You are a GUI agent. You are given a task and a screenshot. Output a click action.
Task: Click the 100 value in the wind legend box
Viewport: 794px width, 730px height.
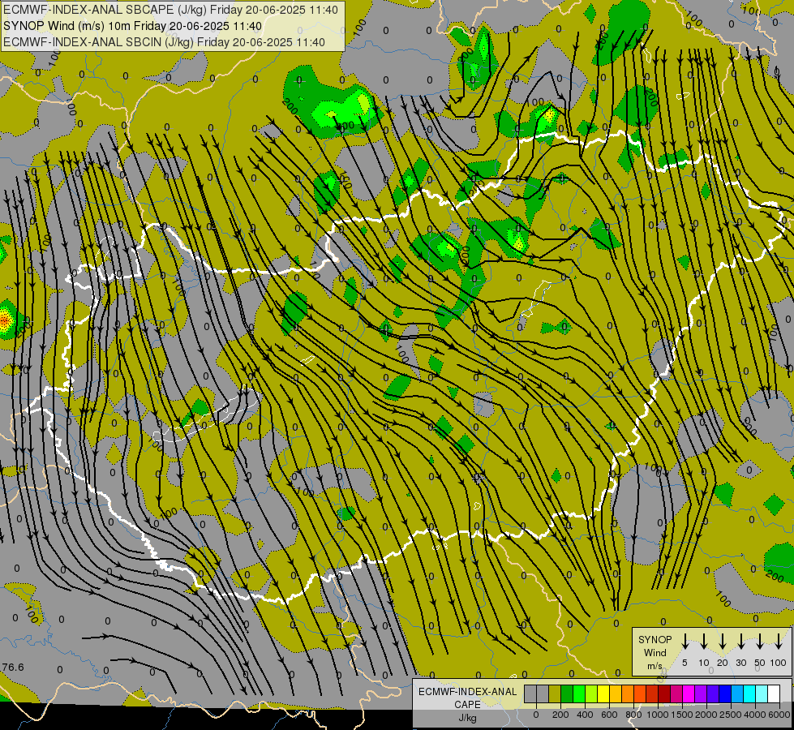[779, 663]
